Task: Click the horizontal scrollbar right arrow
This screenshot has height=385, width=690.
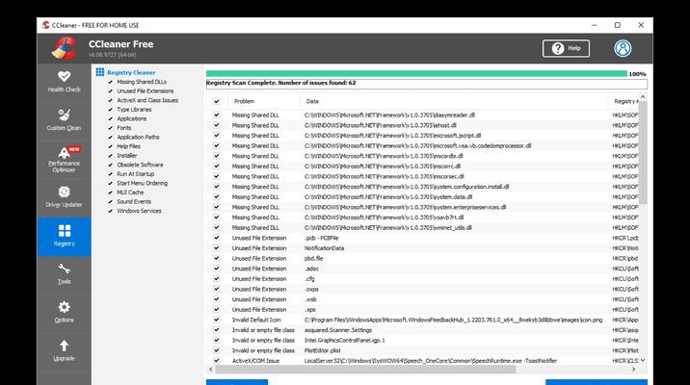Action: pyautogui.click(x=634, y=370)
